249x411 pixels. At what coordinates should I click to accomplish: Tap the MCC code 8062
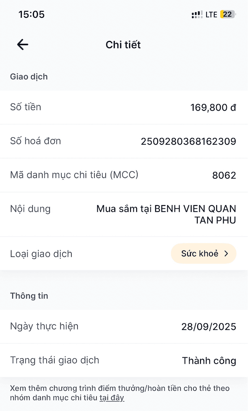click(x=224, y=176)
